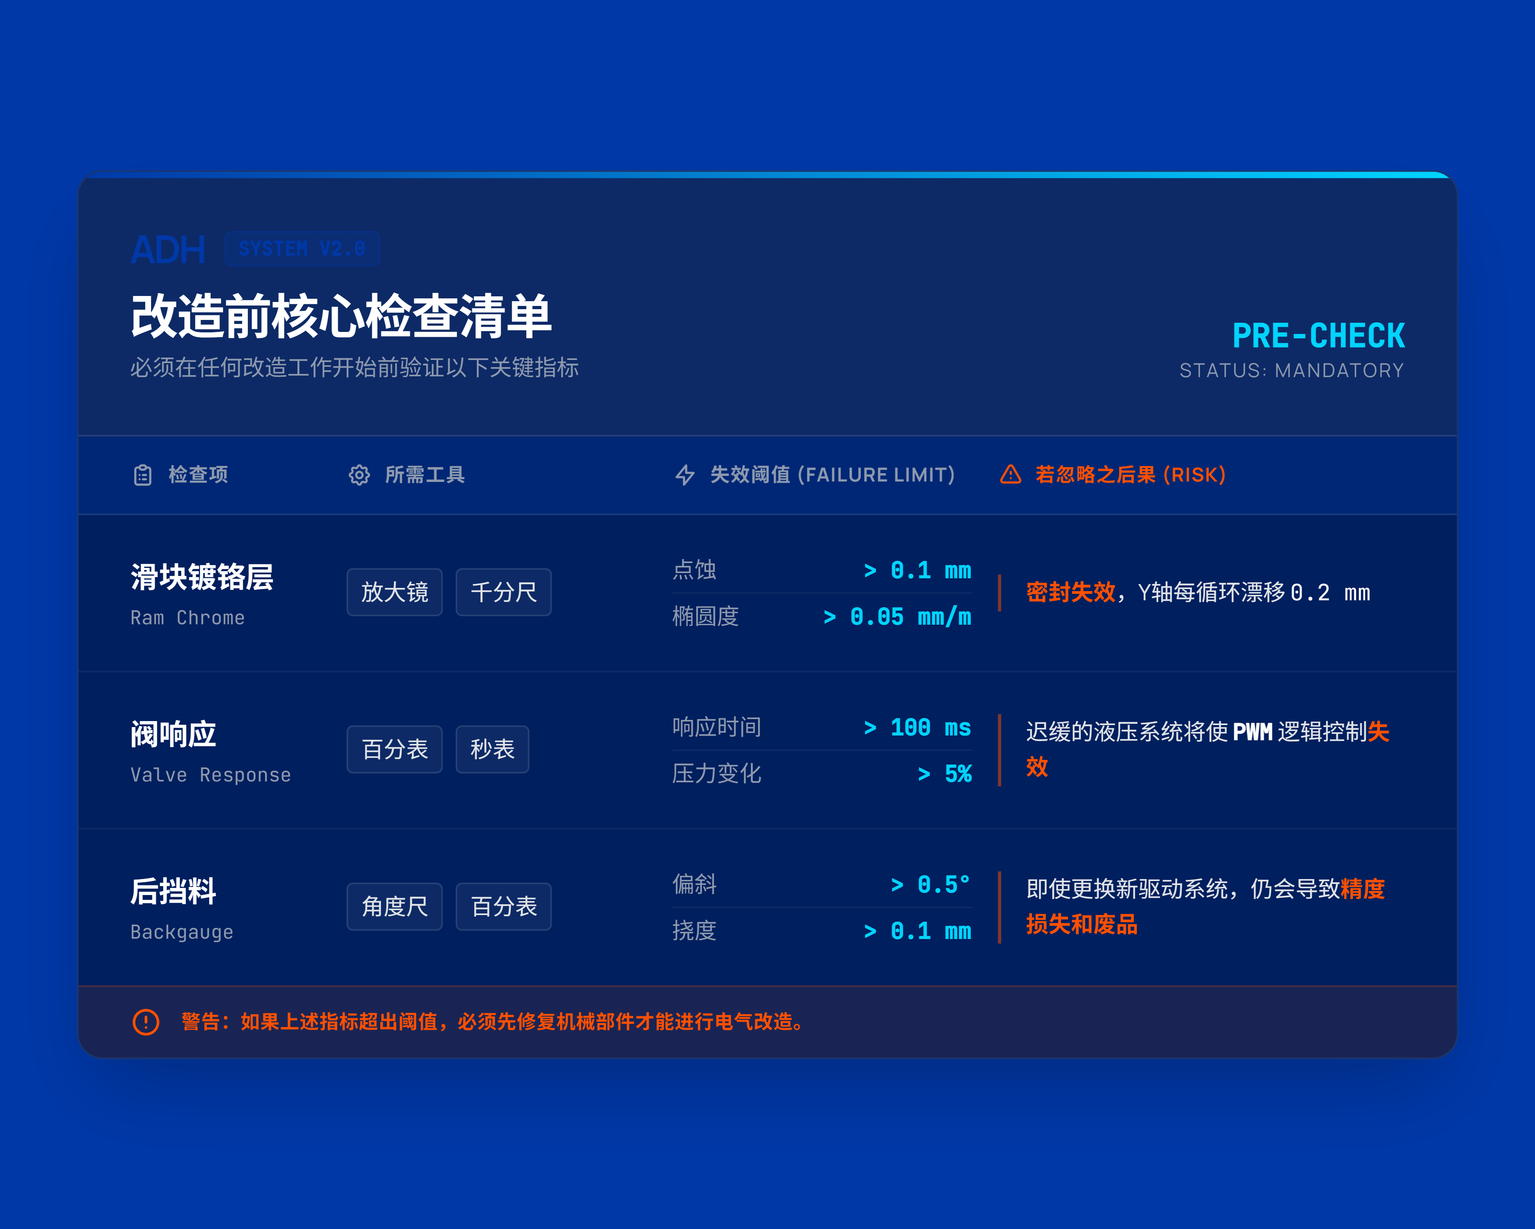Click the 滑块镀铬层 row title
Screen dimensions: 1535x1229
(202, 577)
